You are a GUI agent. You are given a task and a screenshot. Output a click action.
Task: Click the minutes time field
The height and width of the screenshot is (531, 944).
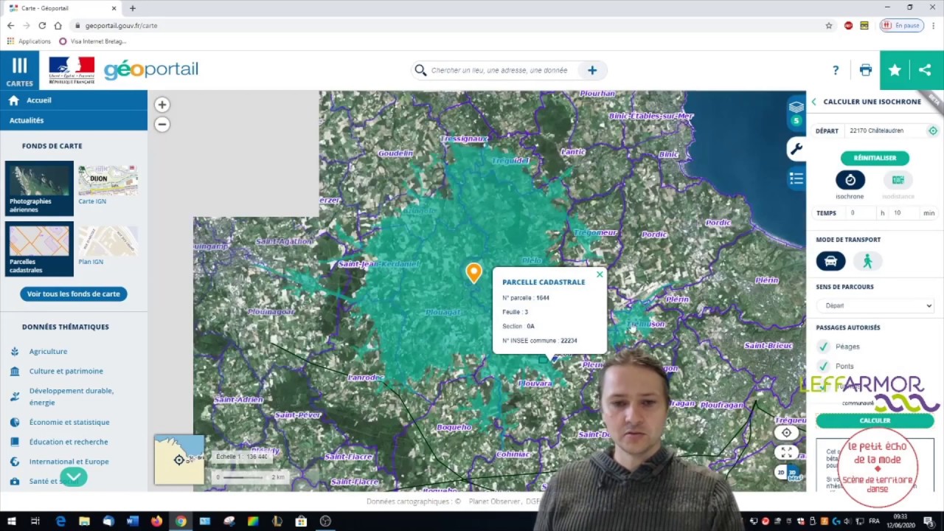(904, 213)
